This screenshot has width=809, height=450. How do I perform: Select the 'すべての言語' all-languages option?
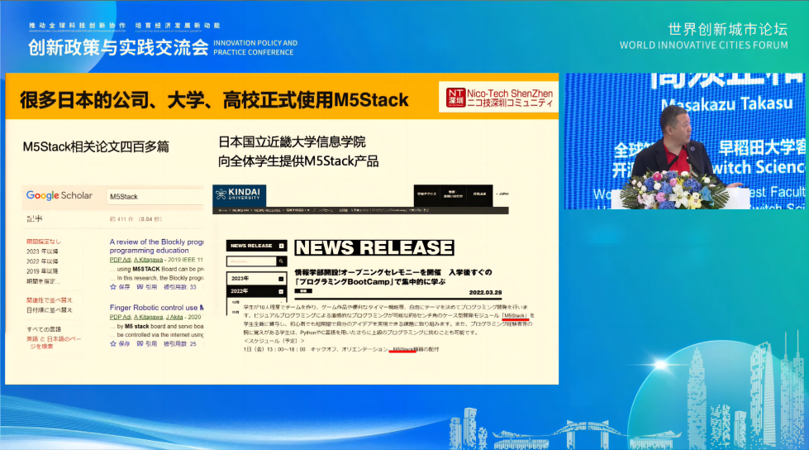tap(44, 329)
